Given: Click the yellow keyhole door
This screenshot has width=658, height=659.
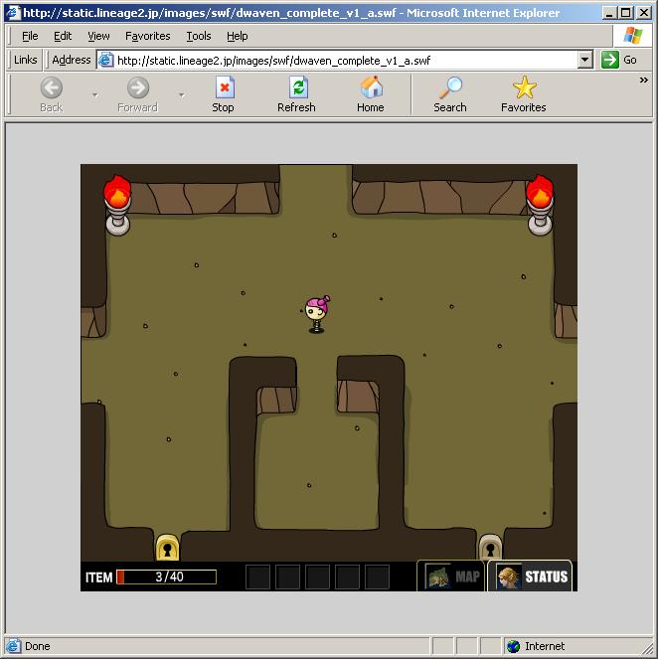Looking at the screenshot, I should coord(167,548).
